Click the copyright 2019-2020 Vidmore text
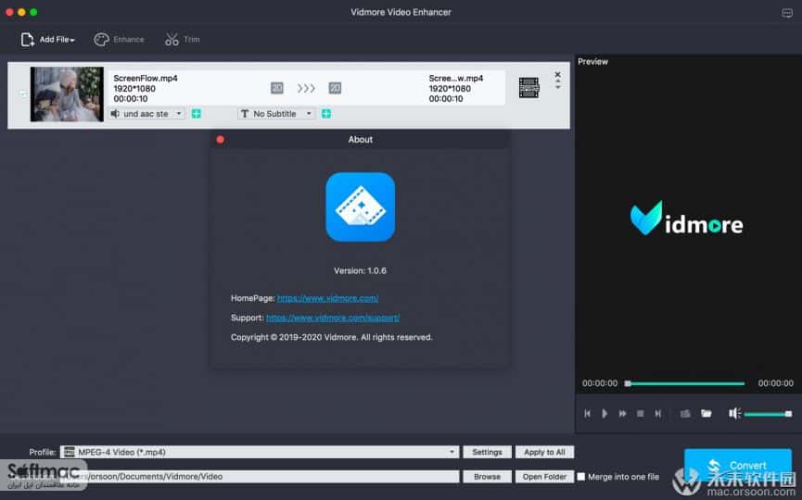The image size is (802, 500). (x=331, y=337)
